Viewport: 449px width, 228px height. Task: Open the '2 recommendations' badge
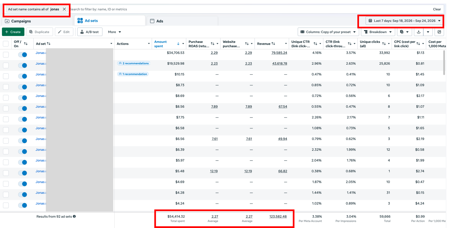(x=133, y=63)
